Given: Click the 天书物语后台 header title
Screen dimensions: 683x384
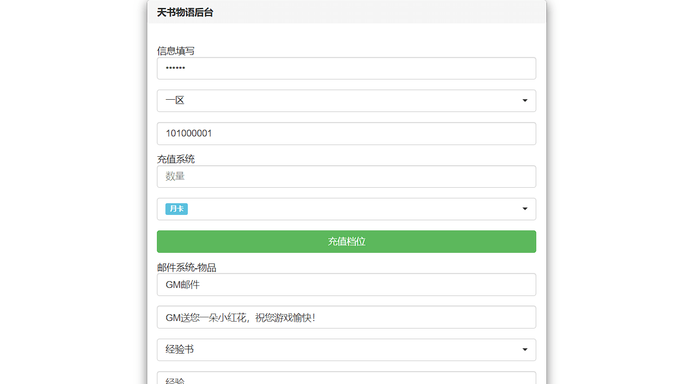Looking at the screenshot, I should coord(184,12).
